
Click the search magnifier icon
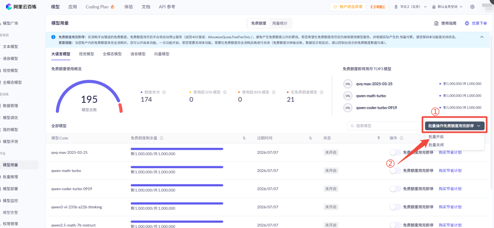[x=352, y=126]
